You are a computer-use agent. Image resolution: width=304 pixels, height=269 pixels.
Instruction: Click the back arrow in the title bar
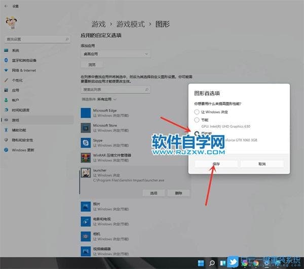point(6,6)
